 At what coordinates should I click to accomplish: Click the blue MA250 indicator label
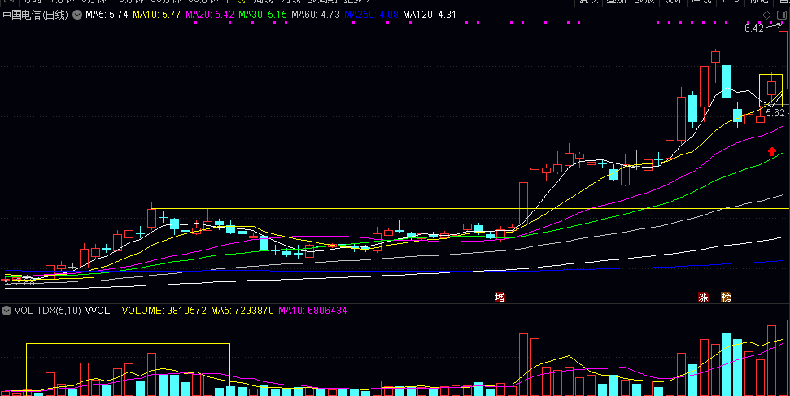tap(371, 15)
